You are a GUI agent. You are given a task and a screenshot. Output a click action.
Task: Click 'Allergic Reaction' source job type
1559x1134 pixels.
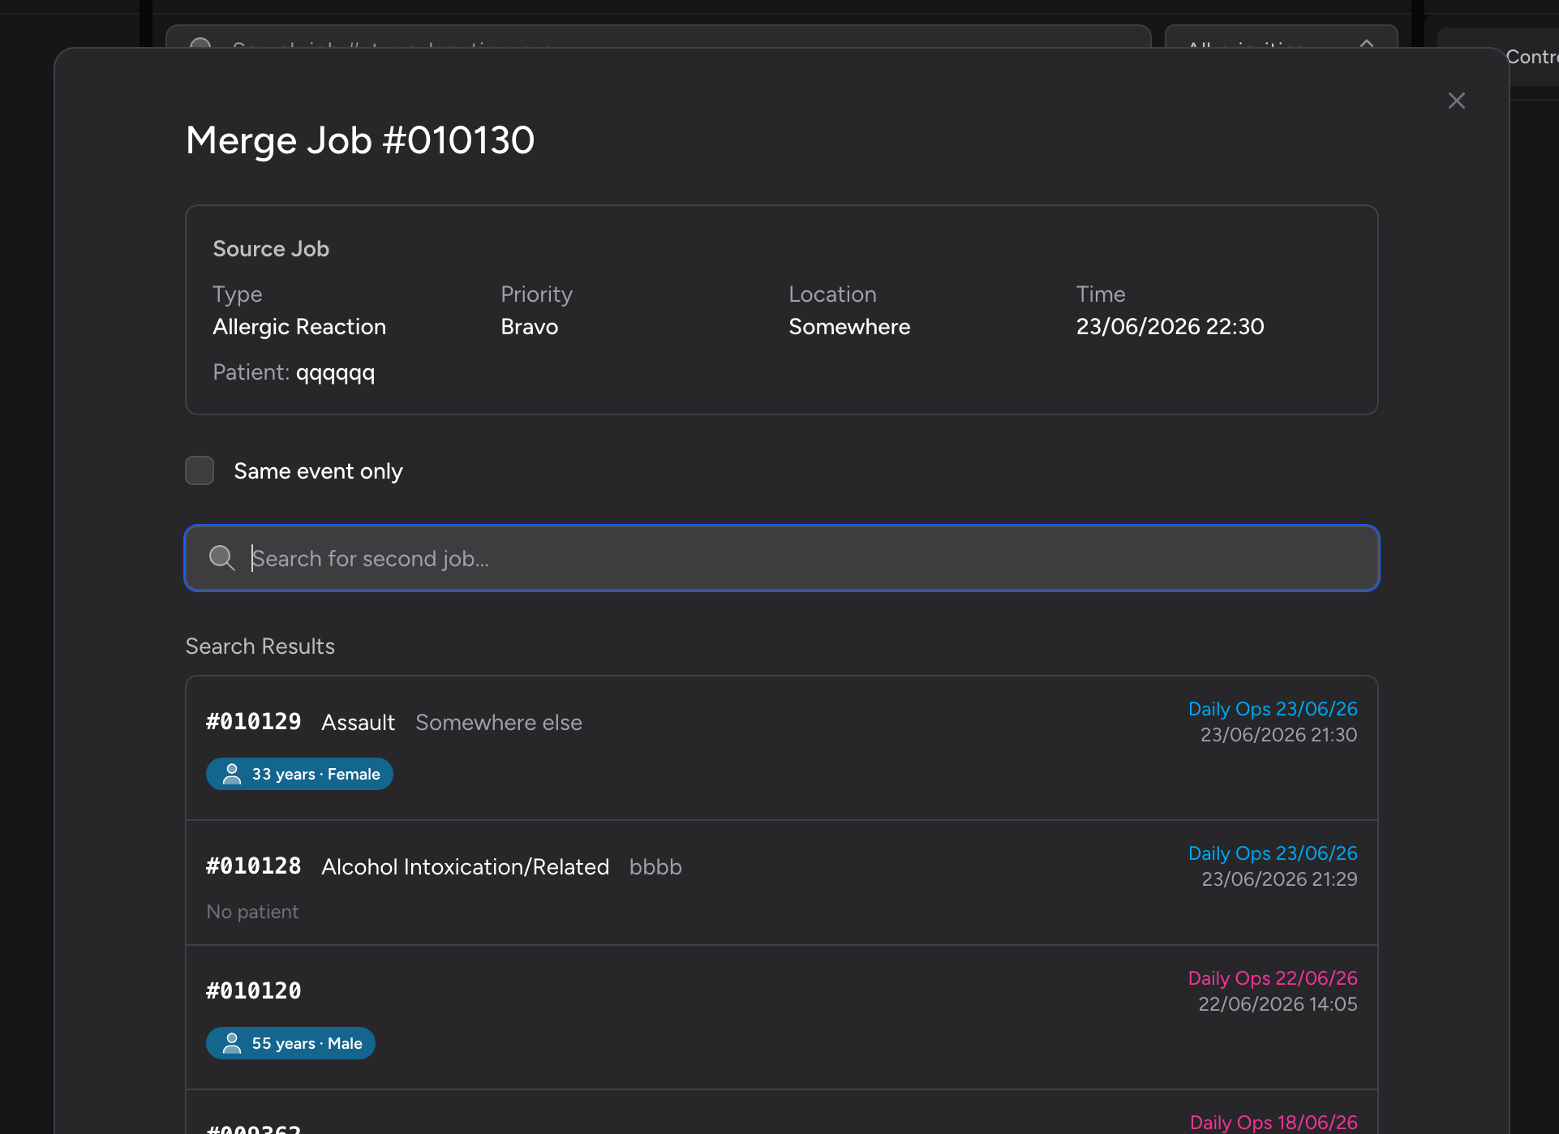pyautogui.click(x=299, y=327)
